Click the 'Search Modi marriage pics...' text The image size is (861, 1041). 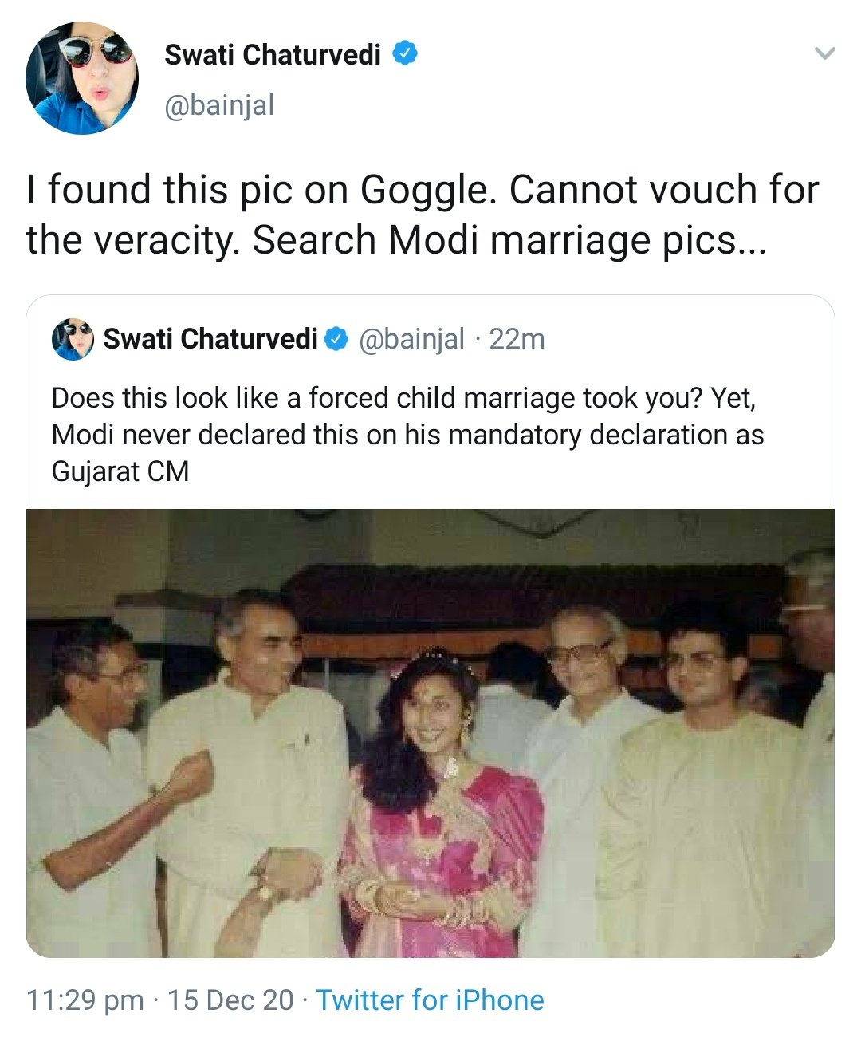(x=509, y=240)
